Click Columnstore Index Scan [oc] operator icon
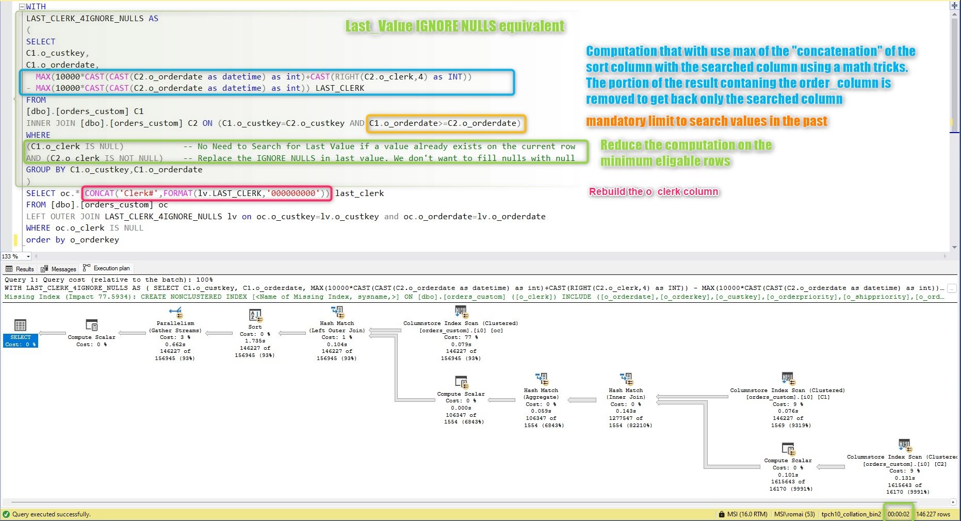 click(461, 312)
